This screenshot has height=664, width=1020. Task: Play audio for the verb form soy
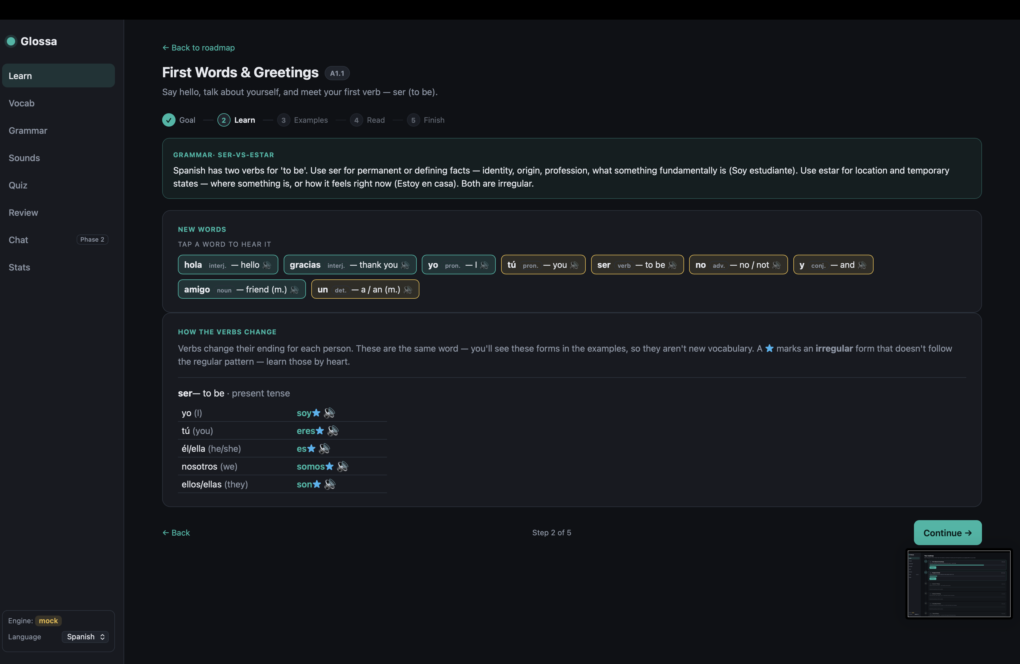point(329,413)
